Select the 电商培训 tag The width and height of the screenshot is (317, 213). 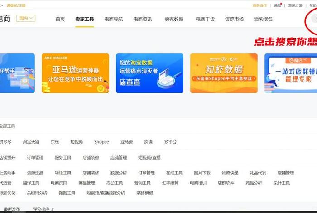click(x=198, y=183)
